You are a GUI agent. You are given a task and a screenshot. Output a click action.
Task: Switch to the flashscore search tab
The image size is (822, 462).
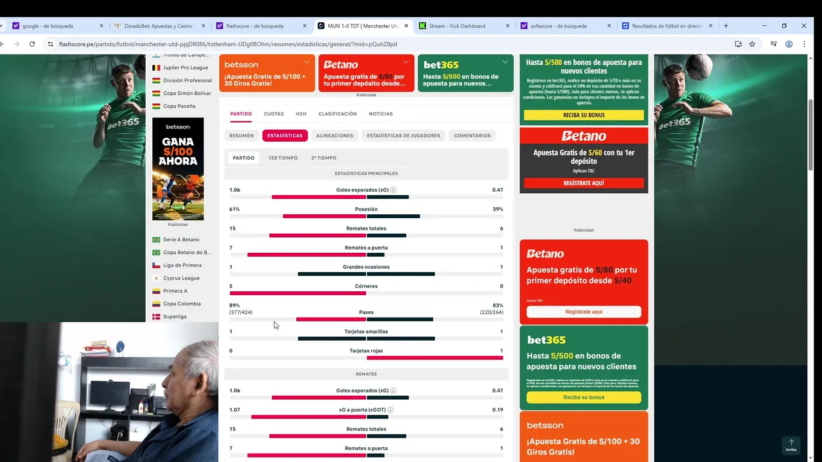tap(261, 26)
